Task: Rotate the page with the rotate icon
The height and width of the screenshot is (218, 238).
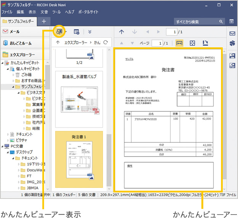Action: tap(205, 43)
